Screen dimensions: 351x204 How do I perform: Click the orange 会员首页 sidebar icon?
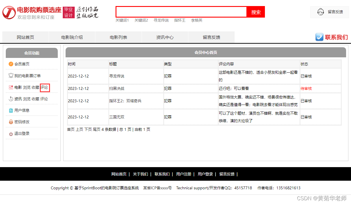(11, 64)
